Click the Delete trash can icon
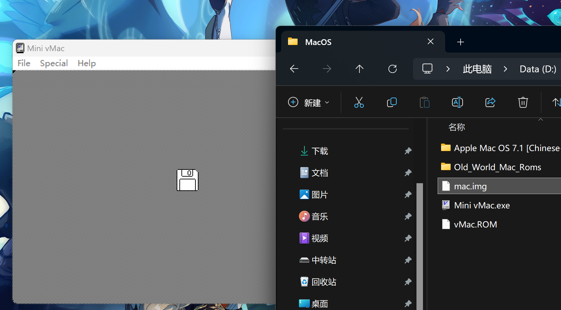 tap(523, 102)
